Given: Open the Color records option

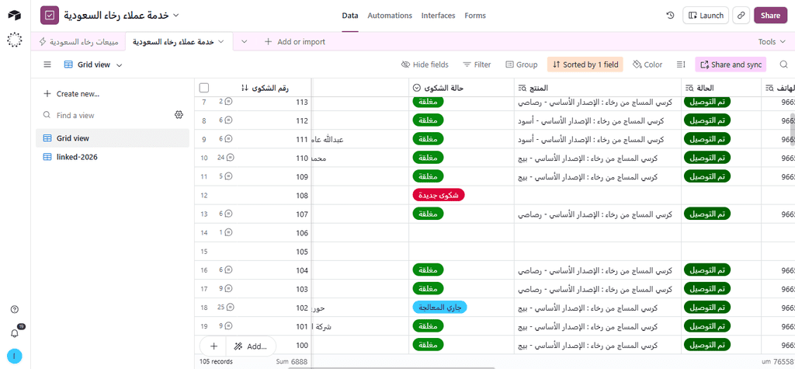Looking at the screenshot, I should coord(647,64).
